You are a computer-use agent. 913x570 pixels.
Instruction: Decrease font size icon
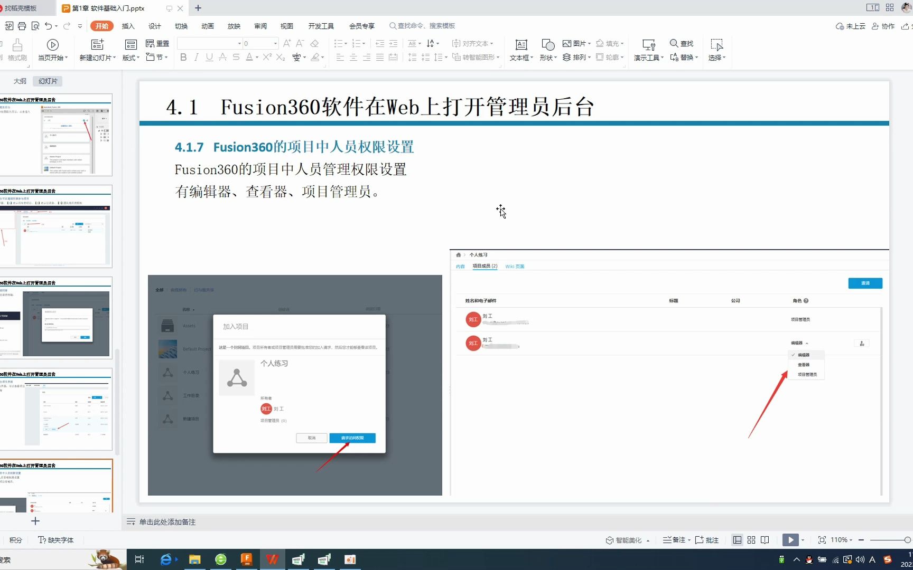pos(300,43)
